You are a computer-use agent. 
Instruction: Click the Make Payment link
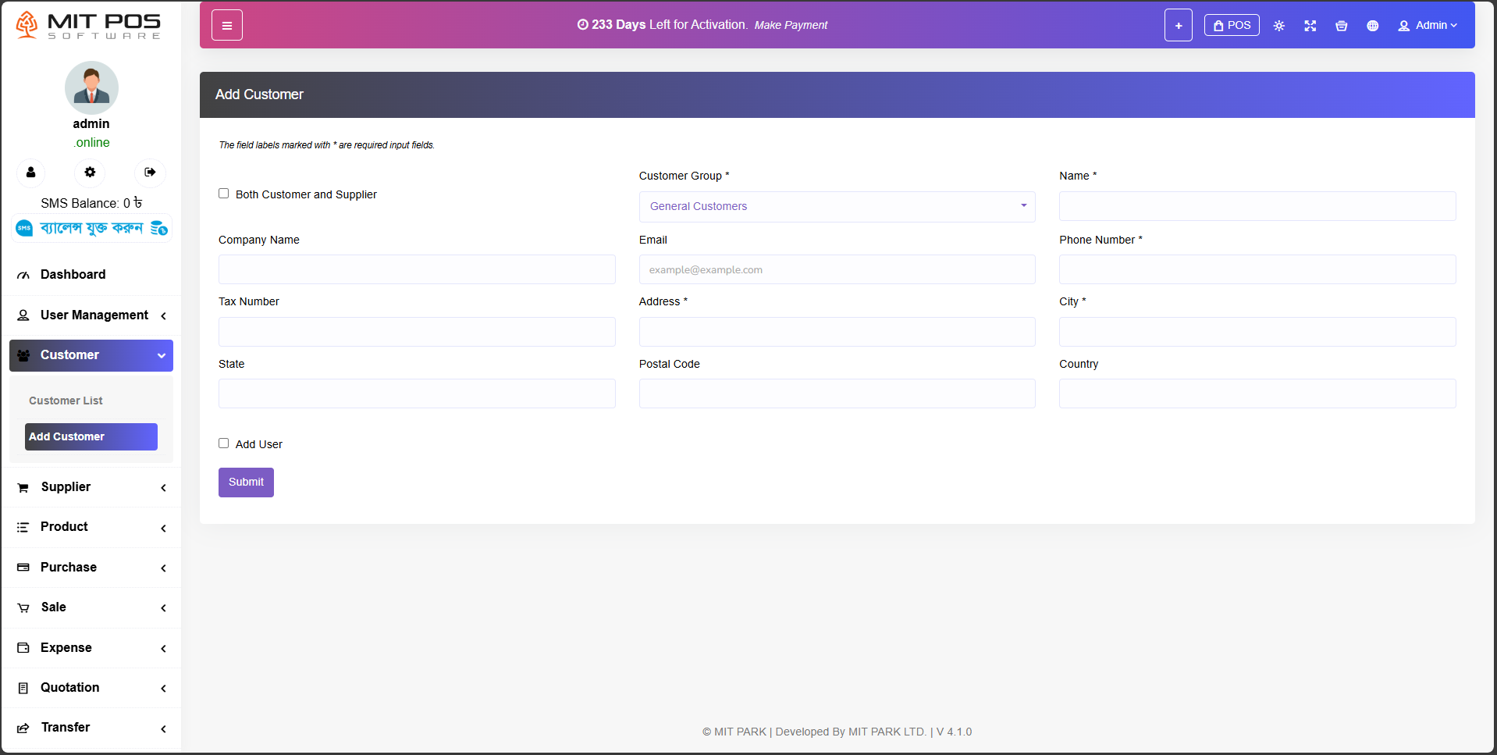790,25
